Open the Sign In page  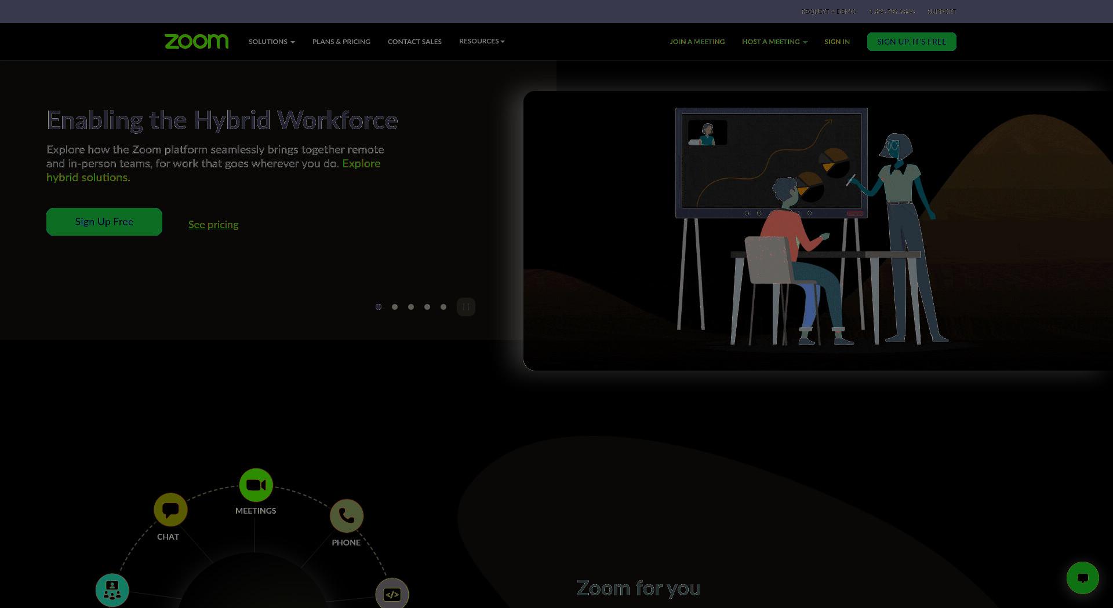pyautogui.click(x=837, y=42)
